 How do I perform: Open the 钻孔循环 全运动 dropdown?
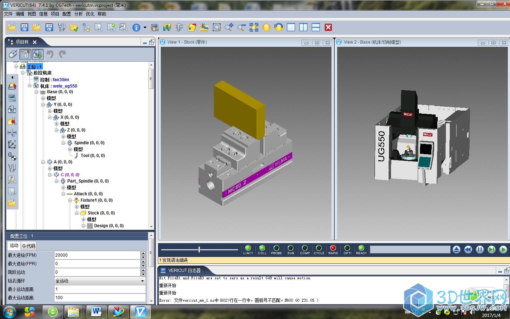100,281
